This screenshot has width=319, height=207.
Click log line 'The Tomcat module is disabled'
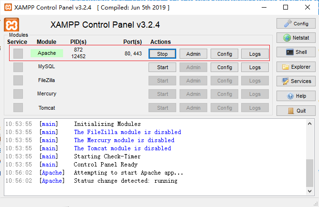click(x=122, y=148)
